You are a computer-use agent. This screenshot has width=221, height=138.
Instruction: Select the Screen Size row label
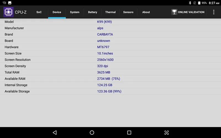(13, 53)
